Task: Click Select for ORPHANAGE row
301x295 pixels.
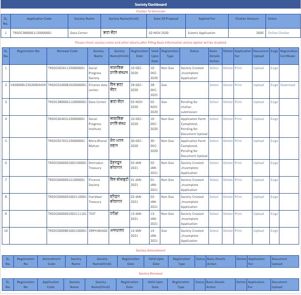Action: point(214,231)
